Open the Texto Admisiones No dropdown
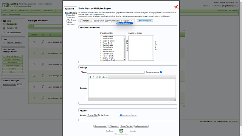This screenshot has height=136, width=242. 19,85
